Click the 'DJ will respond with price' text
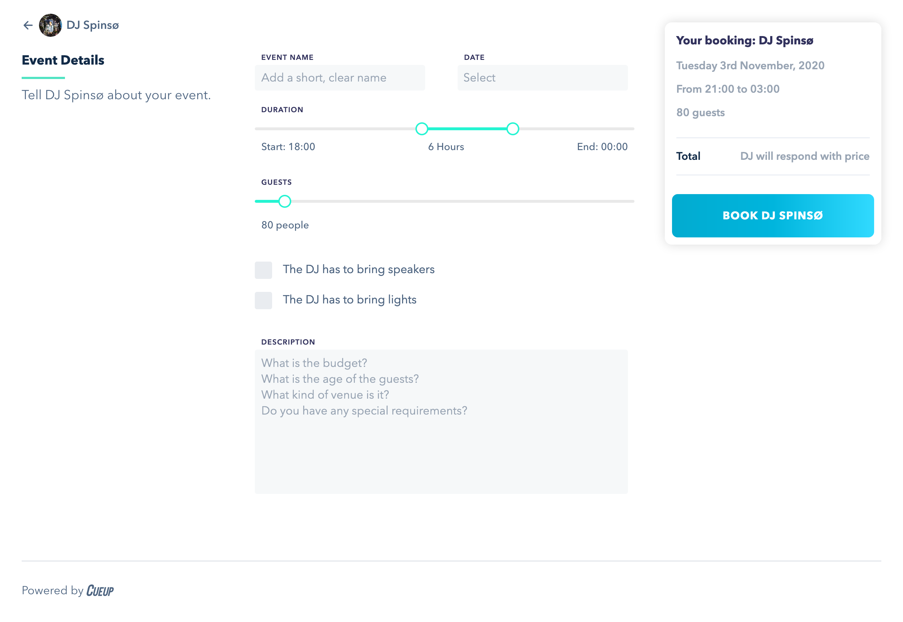Screen dimensions: 903x622 tap(804, 156)
